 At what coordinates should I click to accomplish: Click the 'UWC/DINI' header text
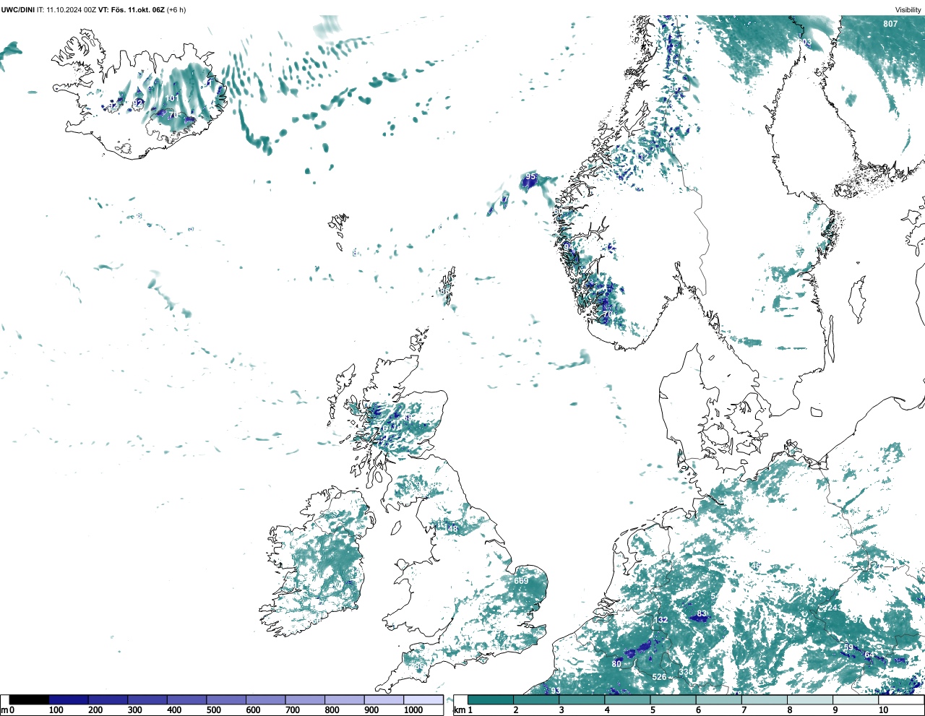[18, 9]
